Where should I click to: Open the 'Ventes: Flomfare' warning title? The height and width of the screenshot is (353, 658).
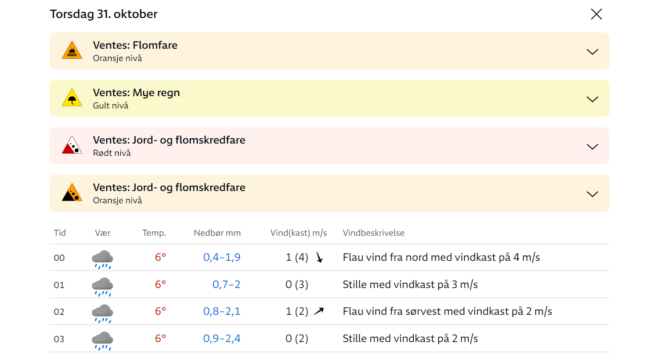135,45
